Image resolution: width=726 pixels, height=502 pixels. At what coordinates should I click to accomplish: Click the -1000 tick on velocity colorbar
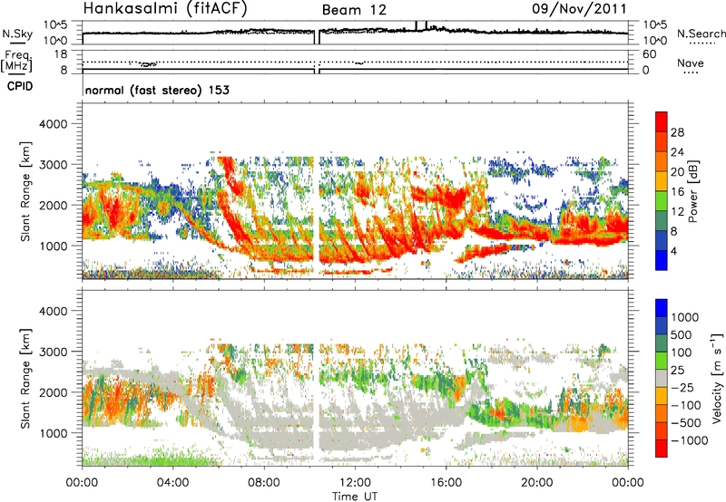click(x=690, y=440)
